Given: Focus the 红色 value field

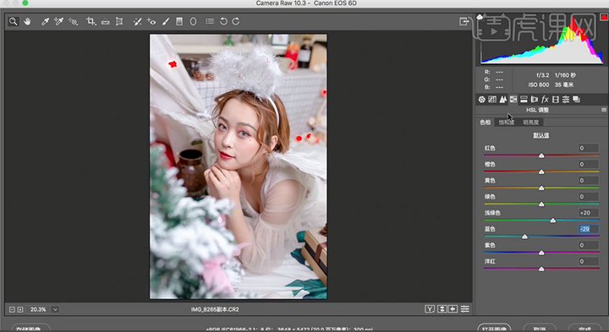Looking at the screenshot, I should [588, 148].
